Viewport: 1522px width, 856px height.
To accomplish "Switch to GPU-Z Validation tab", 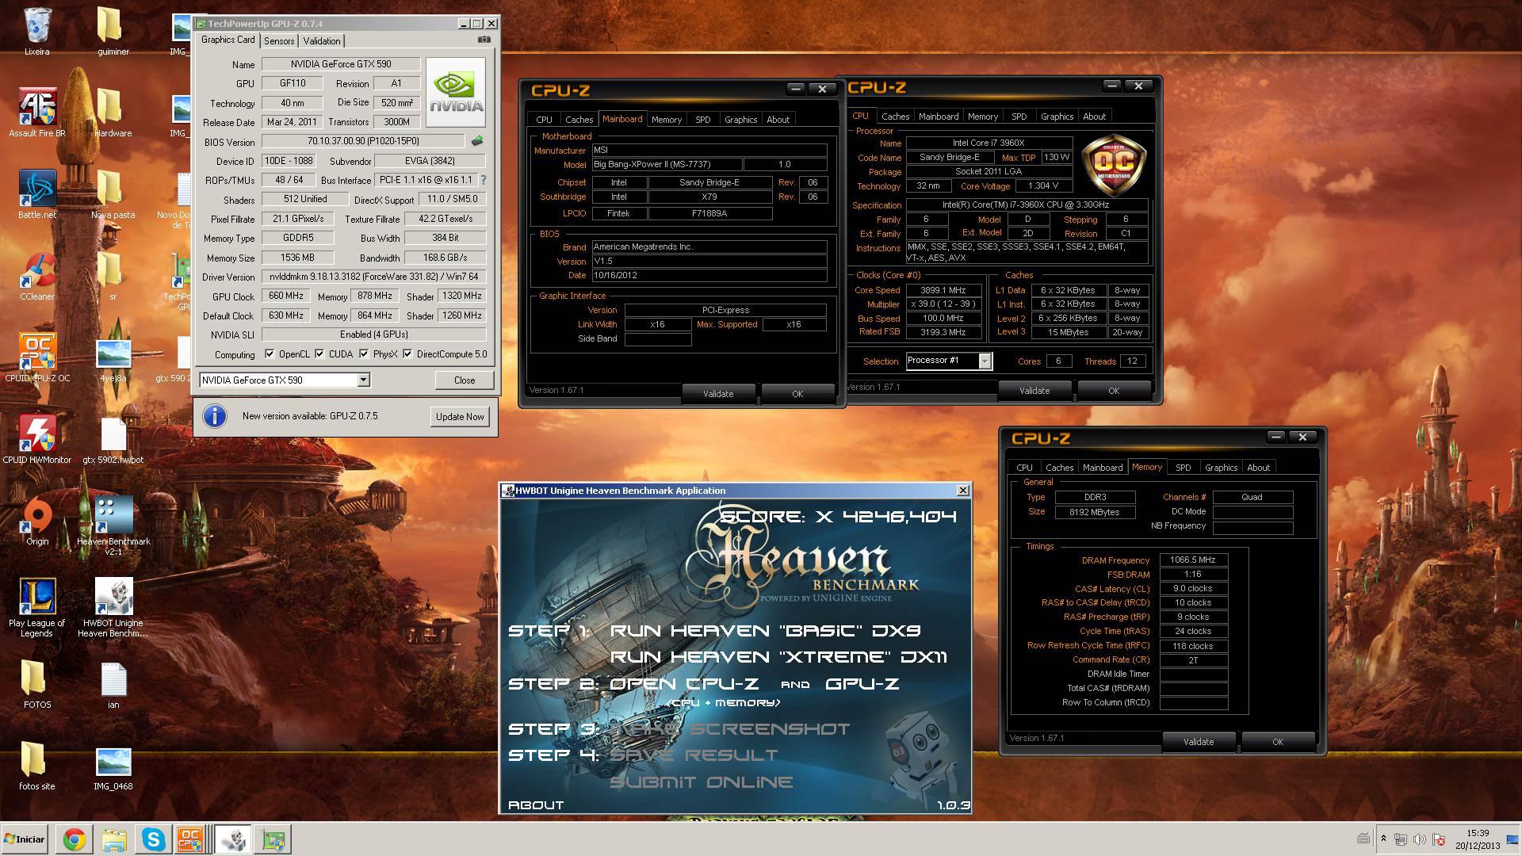I will click(322, 40).
